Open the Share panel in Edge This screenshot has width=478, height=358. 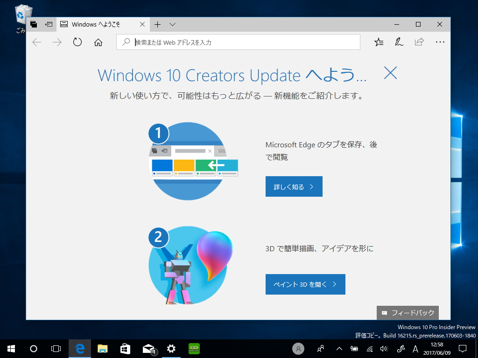tap(419, 42)
